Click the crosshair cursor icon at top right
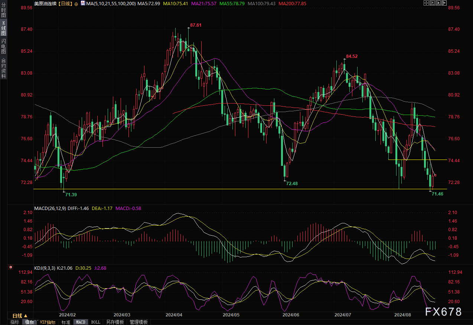 coord(426,3)
